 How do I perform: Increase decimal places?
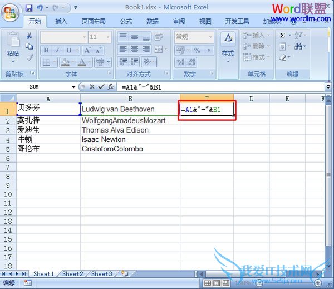[180, 62]
